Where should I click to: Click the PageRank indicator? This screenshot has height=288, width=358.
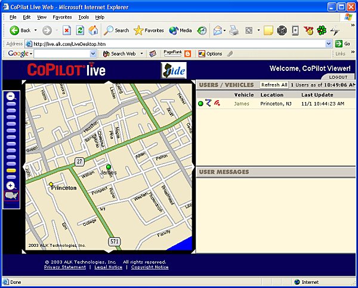(172, 53)
